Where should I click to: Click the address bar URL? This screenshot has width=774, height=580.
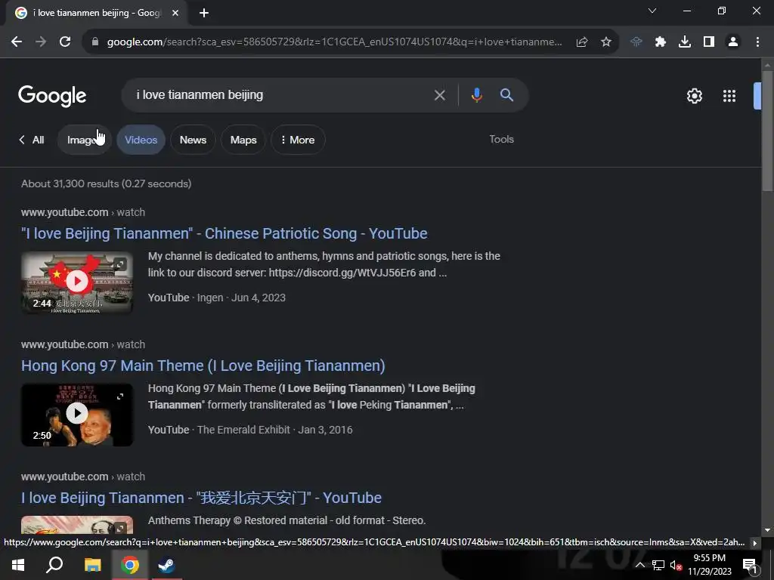tap(334, 42)
